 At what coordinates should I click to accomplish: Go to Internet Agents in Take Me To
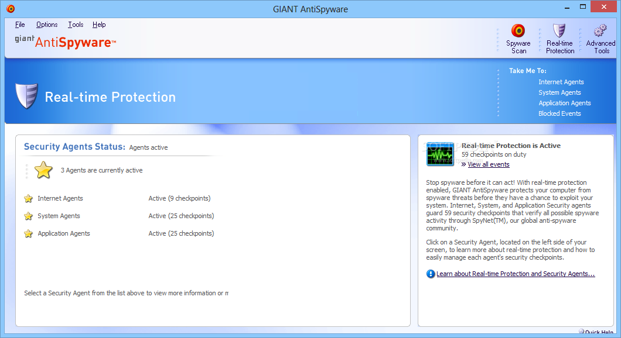[561, 82]
